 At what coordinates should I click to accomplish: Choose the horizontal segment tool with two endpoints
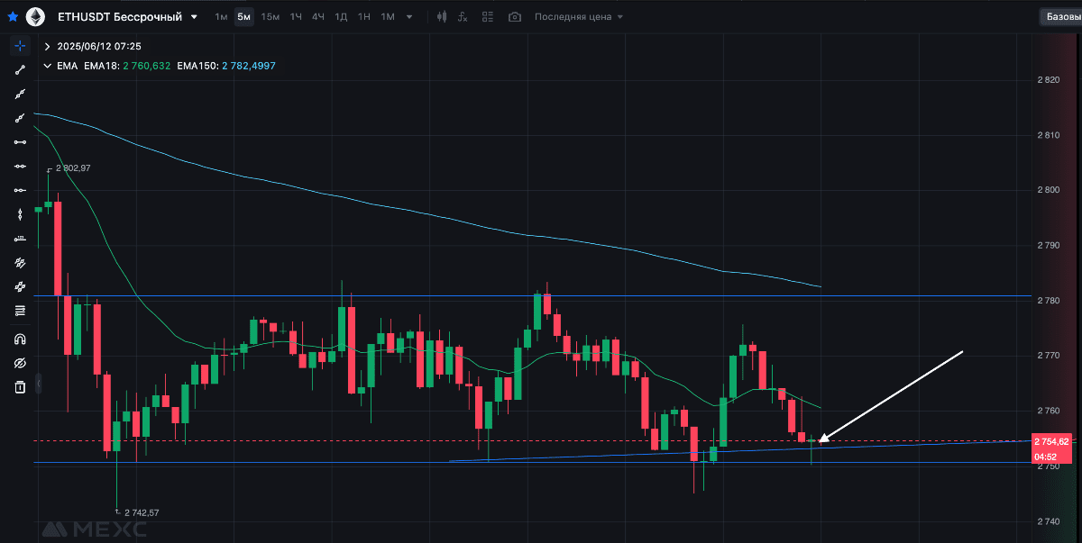20,142
